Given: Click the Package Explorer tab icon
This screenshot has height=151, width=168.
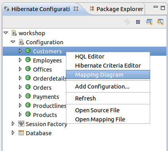Looking at the screenshot, I should coord(92,9).
